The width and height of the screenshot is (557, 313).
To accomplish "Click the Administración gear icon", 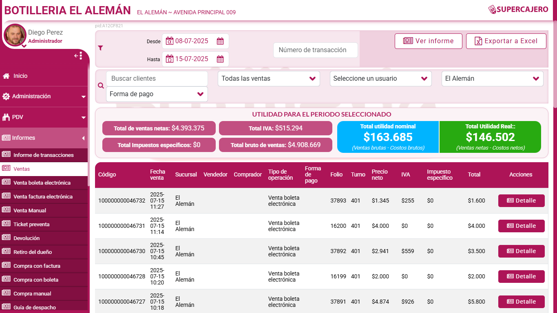I will tap(6, 97).
